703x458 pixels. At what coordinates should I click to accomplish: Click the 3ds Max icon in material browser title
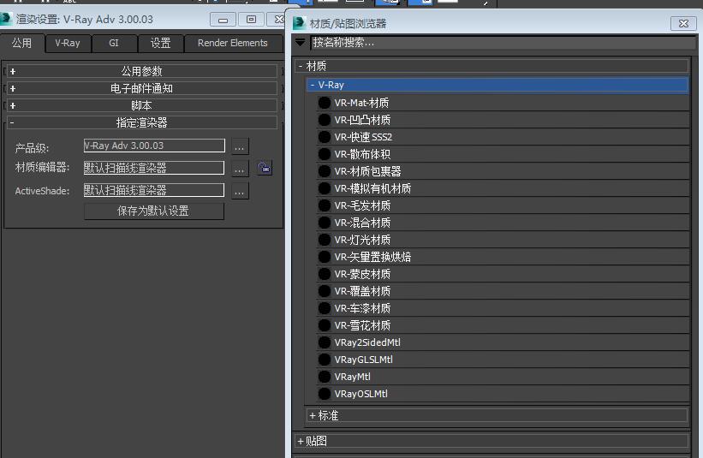(x=299, y=23)
